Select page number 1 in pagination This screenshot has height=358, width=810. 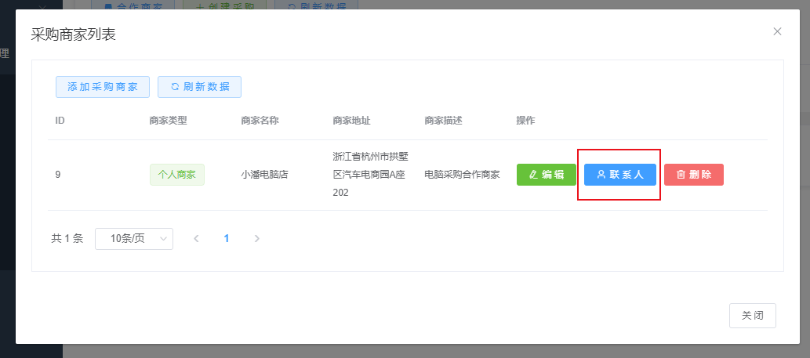coord(227,238)
